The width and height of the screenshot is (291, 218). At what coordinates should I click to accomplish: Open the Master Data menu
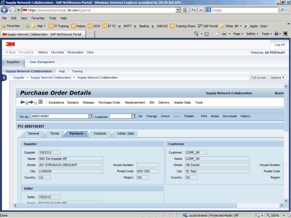tap(182, 102)
